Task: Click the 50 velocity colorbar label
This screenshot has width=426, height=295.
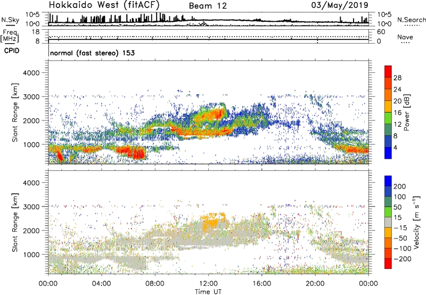Action: coord(397,207)
